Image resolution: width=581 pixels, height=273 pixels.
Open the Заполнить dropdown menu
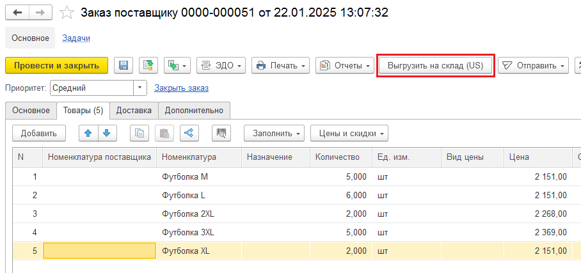[274, 133]
